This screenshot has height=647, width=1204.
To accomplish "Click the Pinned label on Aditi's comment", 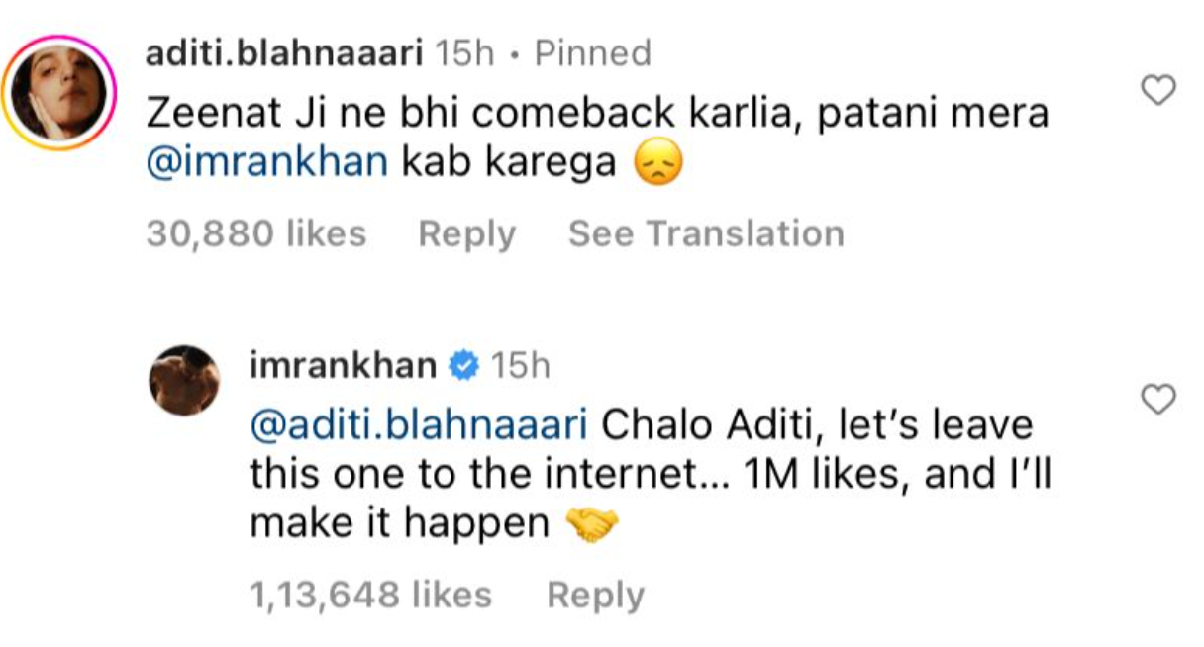I will 592,53.
